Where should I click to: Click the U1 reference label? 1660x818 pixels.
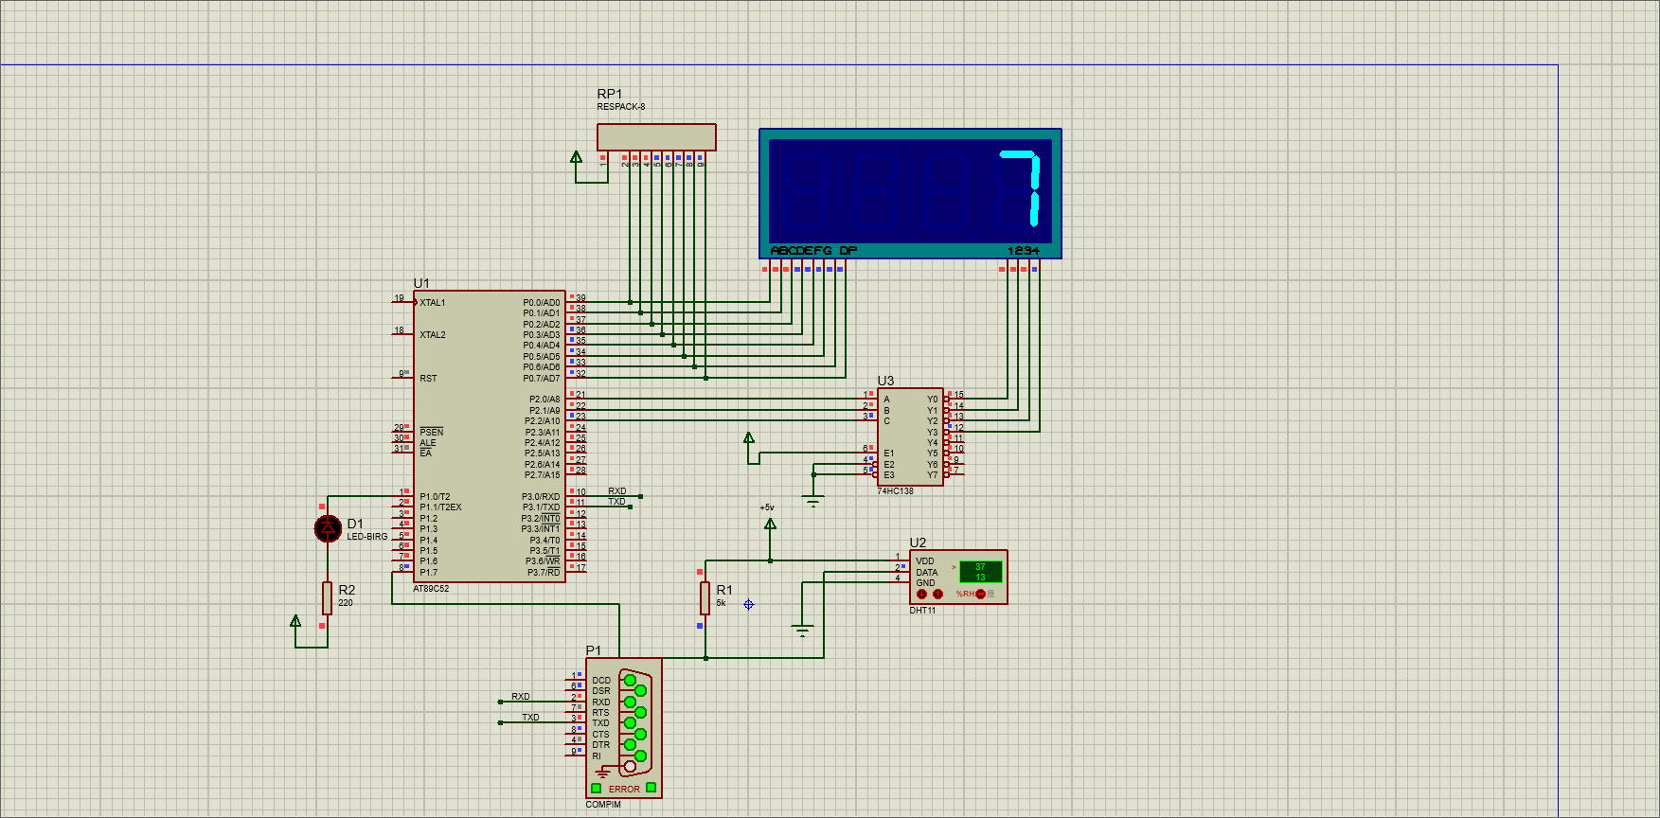click(x=421, y=283)
